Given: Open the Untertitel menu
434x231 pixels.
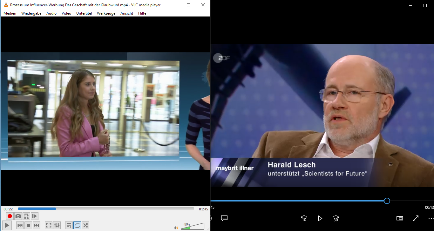Looking at the screenshot, I should point(84,13).
